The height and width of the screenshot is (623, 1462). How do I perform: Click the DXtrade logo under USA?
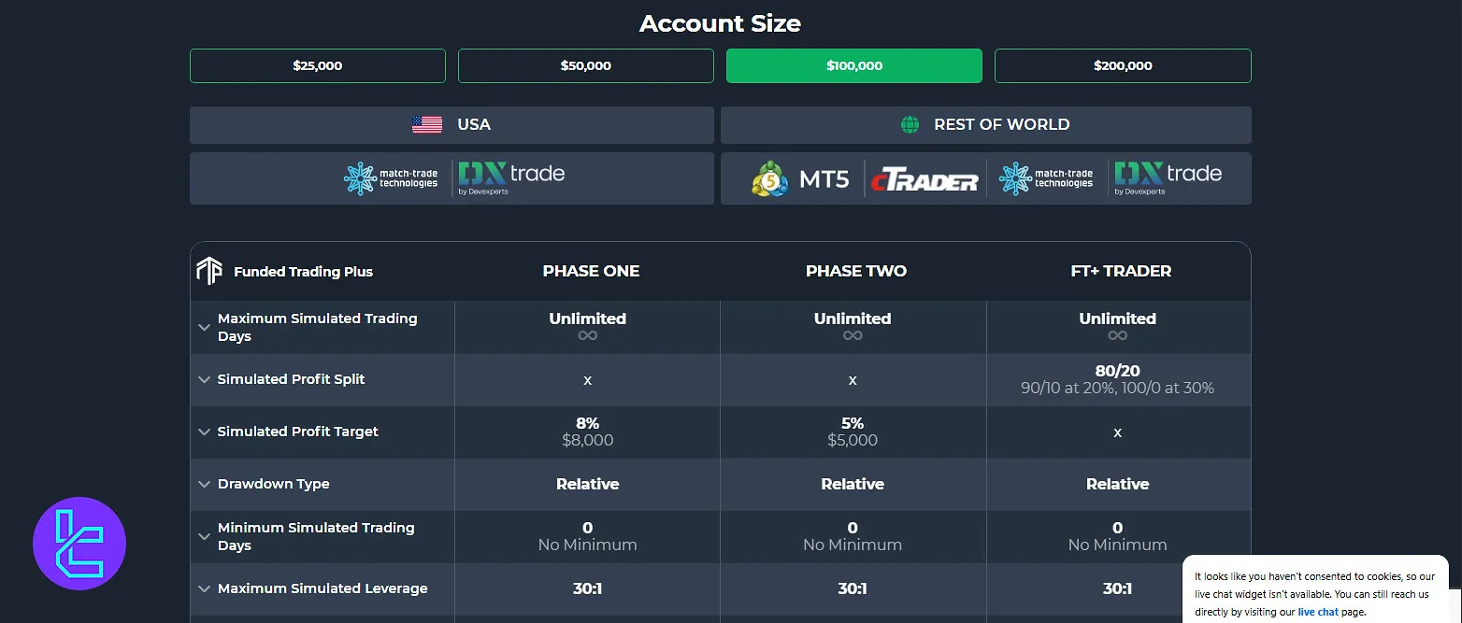pyautogui.click(x=511, y=177)
